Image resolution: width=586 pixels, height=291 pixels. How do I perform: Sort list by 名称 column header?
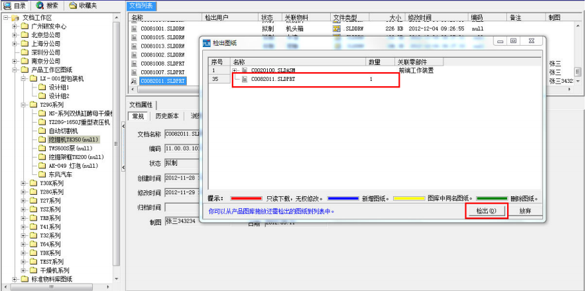click(x=165, y=17)
